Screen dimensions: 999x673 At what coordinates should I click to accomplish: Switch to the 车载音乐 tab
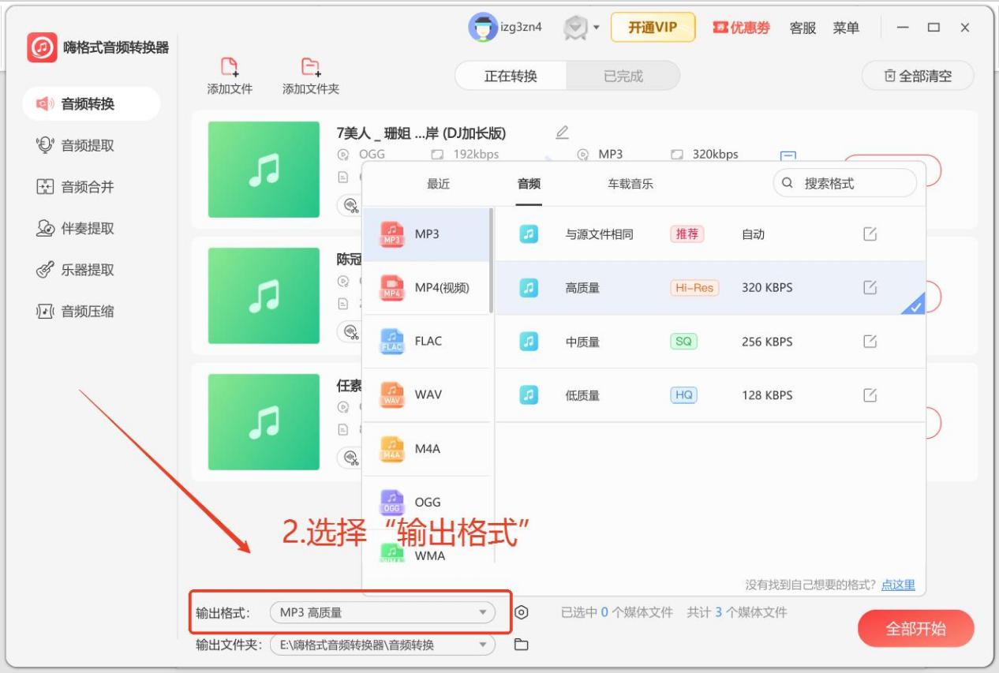point(630,184)
